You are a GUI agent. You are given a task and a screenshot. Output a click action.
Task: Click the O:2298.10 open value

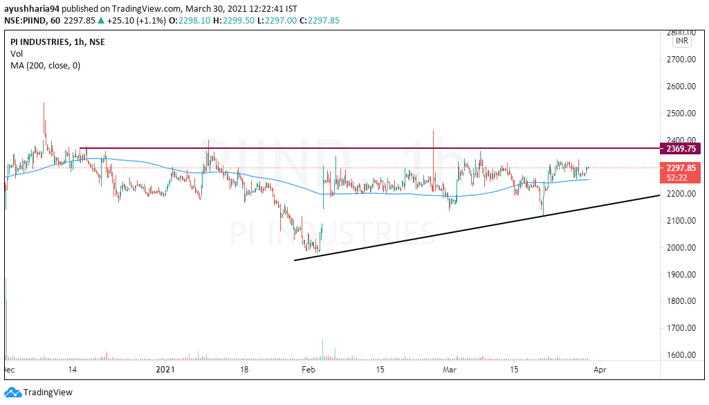click(190, 20)
